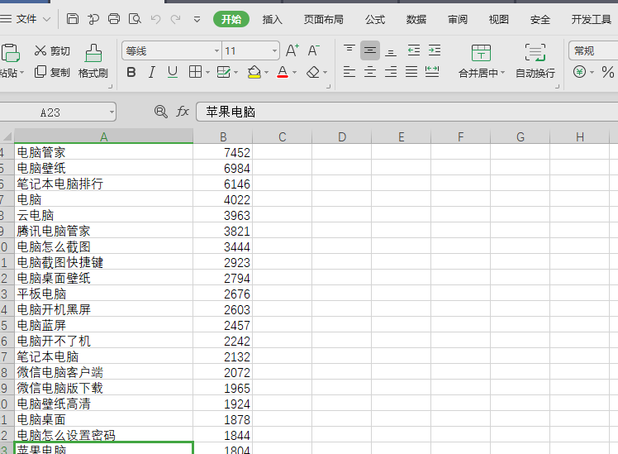Switch to the 插入 (Insert) tab
The image size is (618, 454).
[x=272, y=19]
